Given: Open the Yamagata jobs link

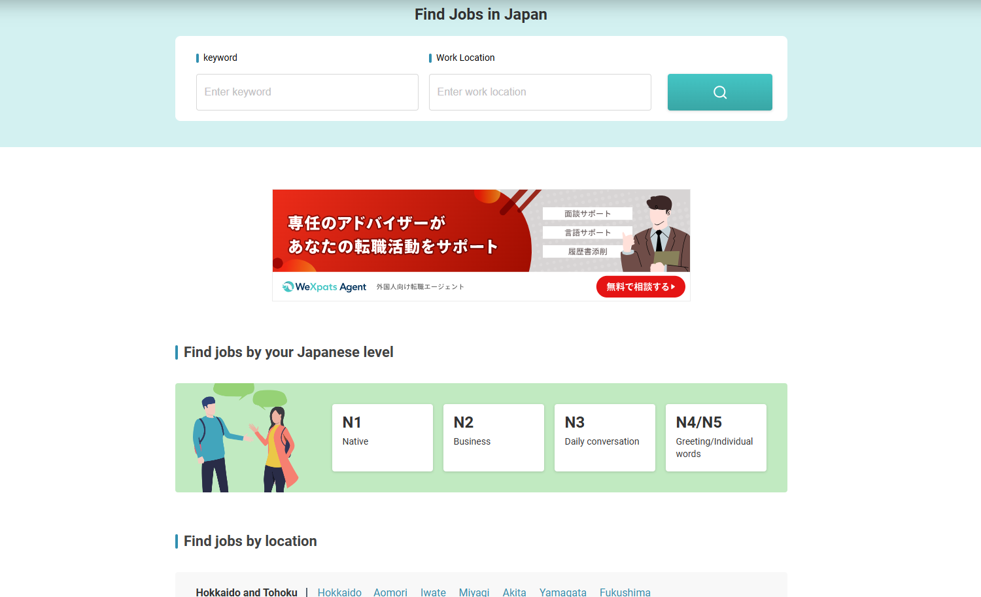Looking at the screenshot, I should (562, 592).
